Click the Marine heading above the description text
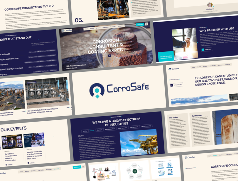 pos(81,136)
